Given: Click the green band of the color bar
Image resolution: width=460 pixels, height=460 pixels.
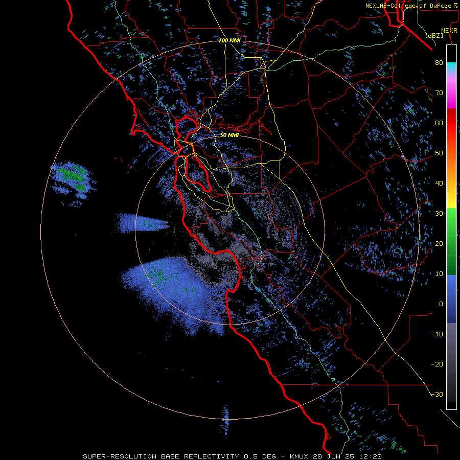Looking at the screenshot, I should (x=451, y=241).
